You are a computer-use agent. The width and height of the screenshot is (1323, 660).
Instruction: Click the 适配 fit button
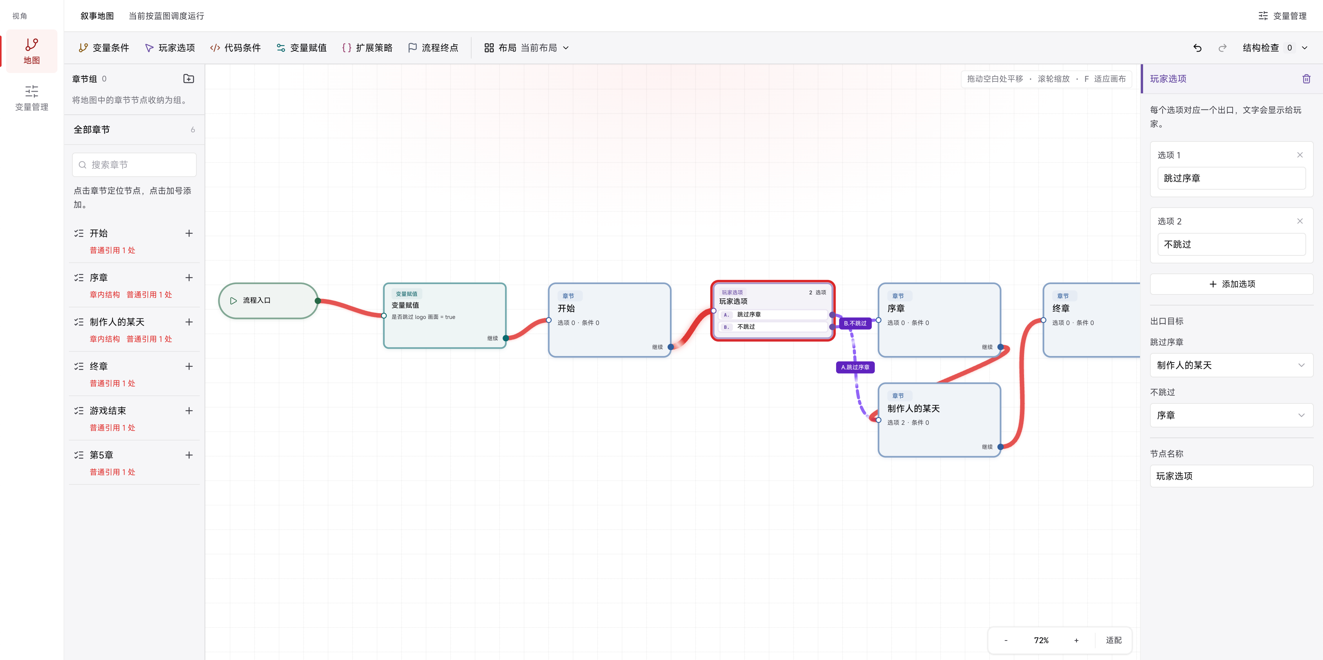tap(1114, 640)
